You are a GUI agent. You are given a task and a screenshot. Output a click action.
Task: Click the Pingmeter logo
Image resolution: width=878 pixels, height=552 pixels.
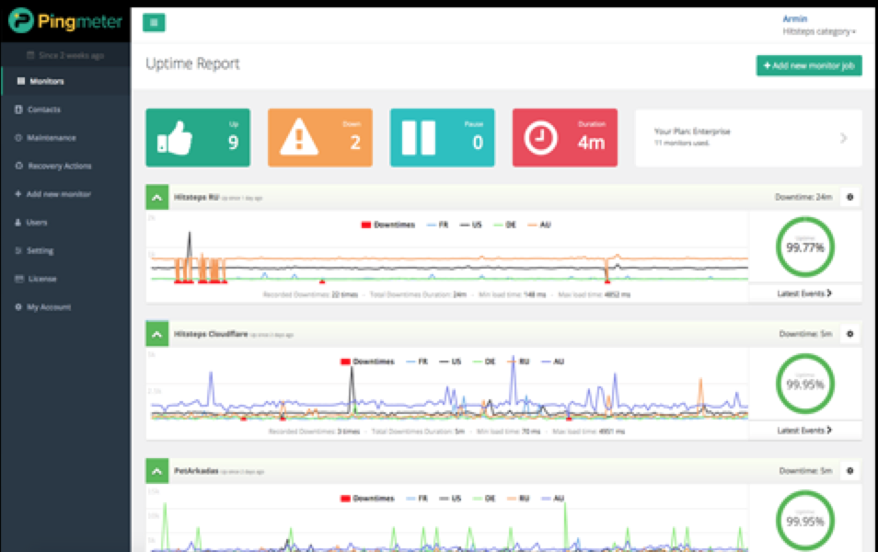pyautogui.click(x=65, y=21)
